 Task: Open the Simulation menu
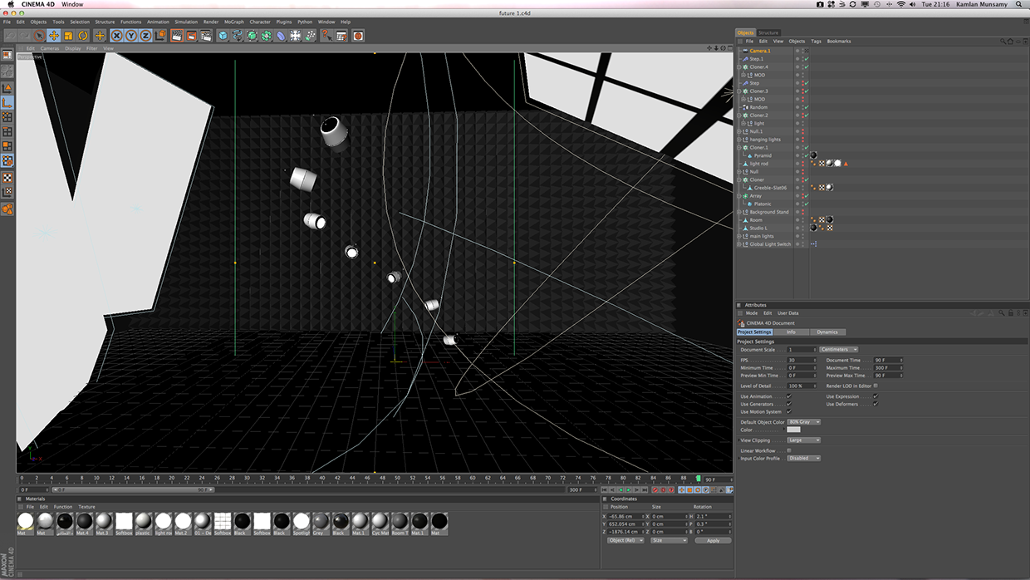tap(186, 22)
